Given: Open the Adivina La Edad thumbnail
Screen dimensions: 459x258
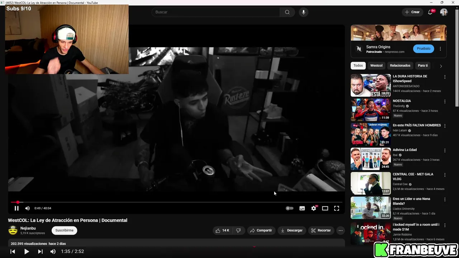Looking at the screenshot, I should pos(371,159).
